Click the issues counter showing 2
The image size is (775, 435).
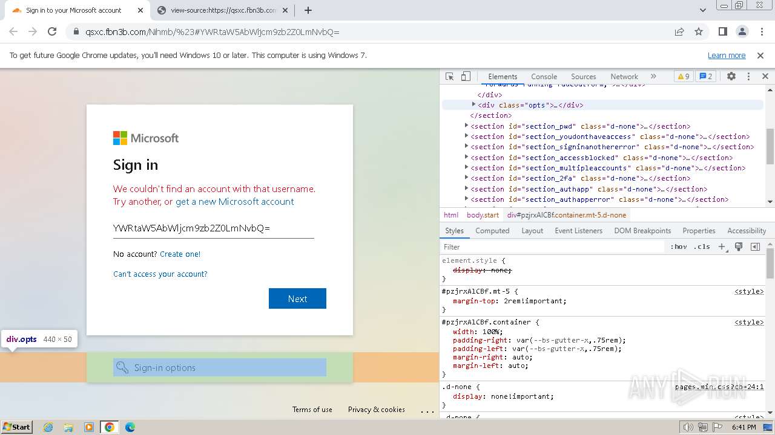coord(705,77)
